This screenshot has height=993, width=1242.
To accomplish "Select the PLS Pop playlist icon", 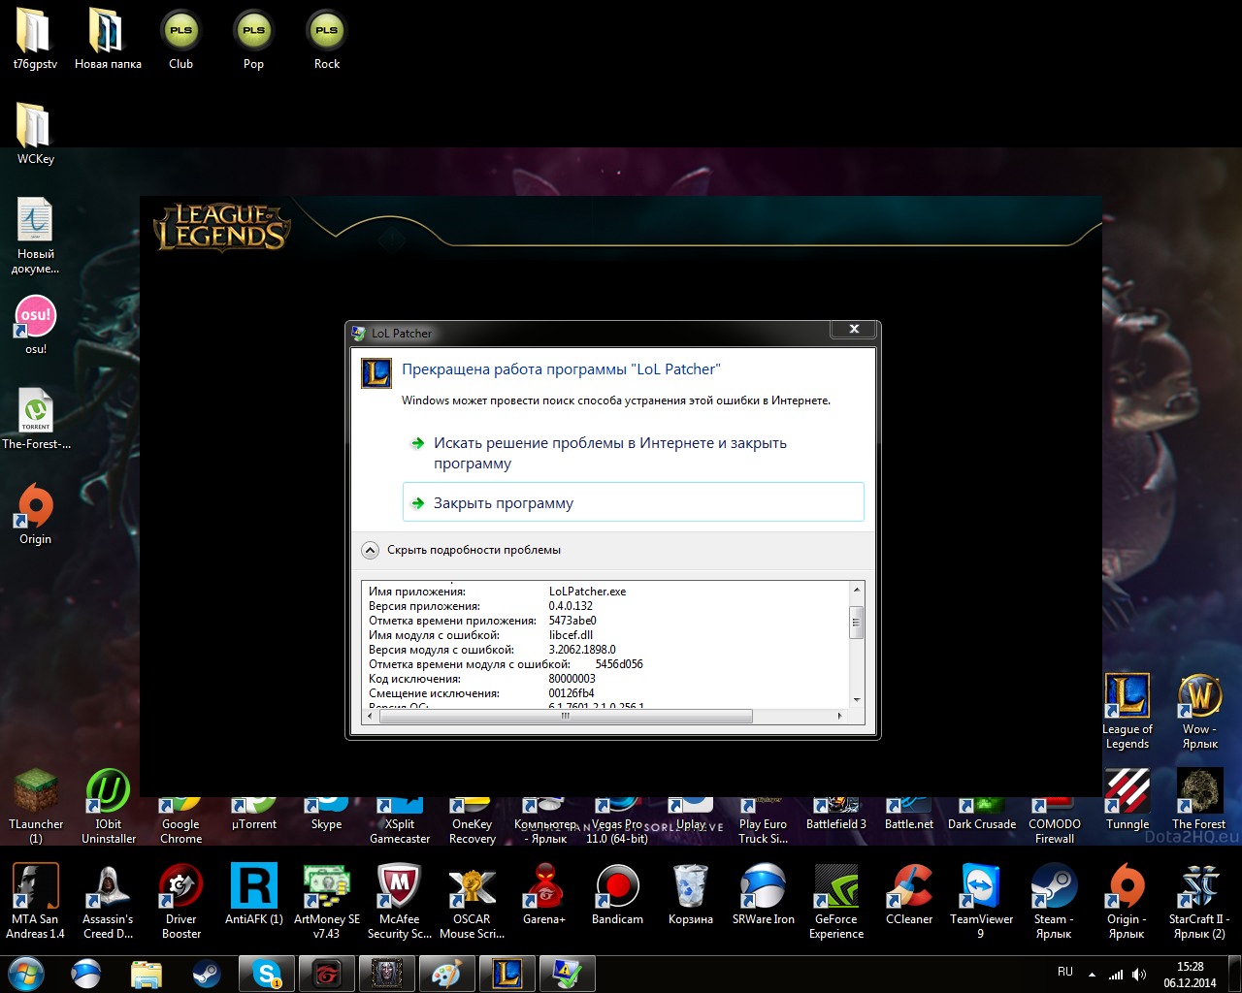I will coord(253,40).
